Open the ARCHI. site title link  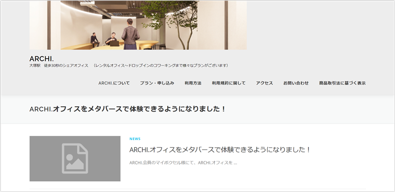(42, 59)
